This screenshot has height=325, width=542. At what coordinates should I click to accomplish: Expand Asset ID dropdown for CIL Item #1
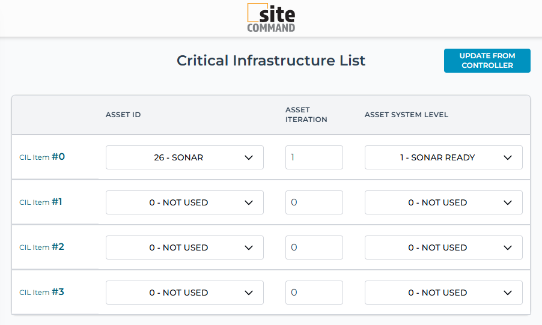184,202
